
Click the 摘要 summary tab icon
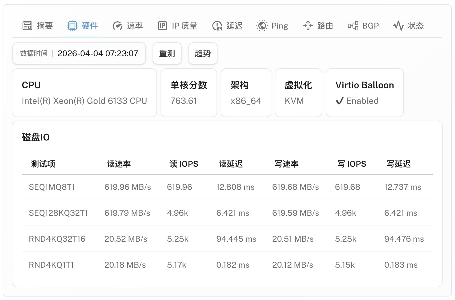[27, 26]
